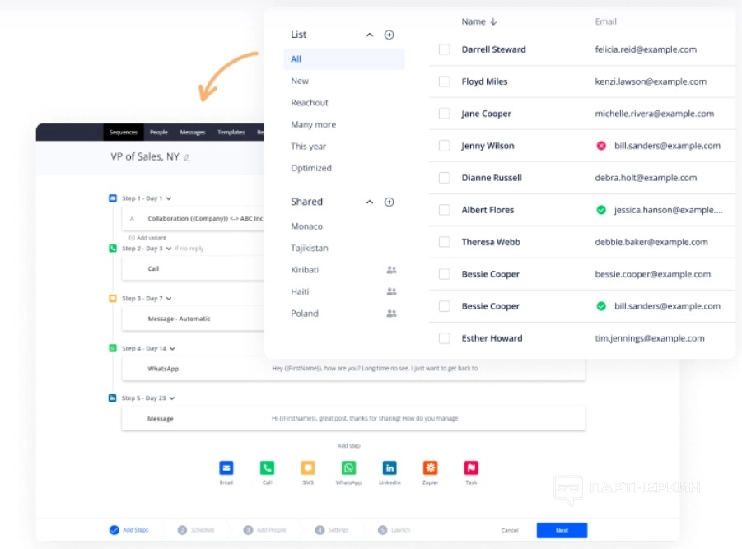The width and height of the screenshot is (742, 549).
Task: Select Jenny Wilson's checkbox
Action: click(x=444, y=146)
